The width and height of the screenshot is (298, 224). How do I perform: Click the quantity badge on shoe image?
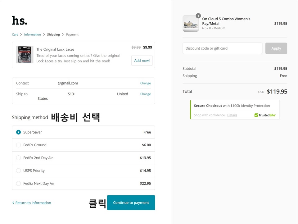pos(198,16)
